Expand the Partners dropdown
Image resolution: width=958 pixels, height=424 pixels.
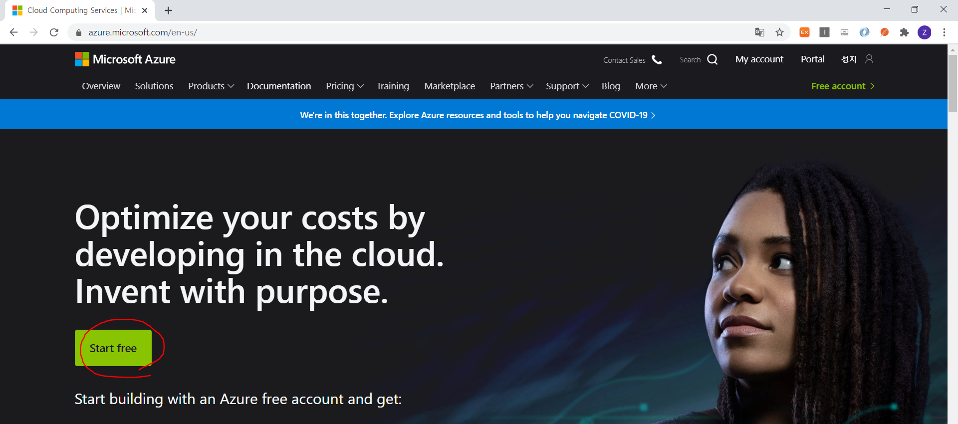[x=511, y=86]
